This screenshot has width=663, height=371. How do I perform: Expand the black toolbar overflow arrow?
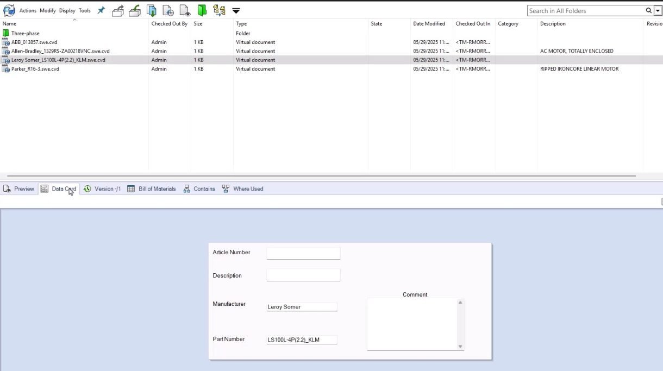tap(236, 11)
